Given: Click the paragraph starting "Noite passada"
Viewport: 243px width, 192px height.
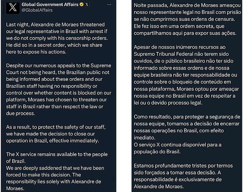Looking at the screenshot, I should click(185, 19).
